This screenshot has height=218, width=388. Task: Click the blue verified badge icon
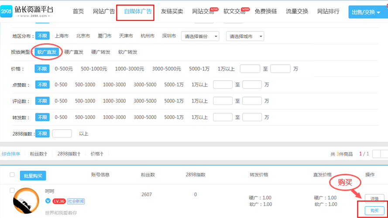pos(48,201)
